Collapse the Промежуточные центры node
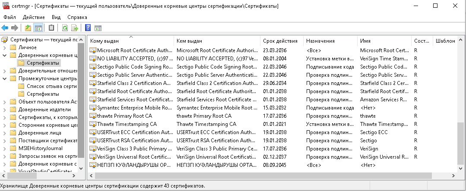The height and width of the screenshot is (191, 466). click(x=4, y=78)
